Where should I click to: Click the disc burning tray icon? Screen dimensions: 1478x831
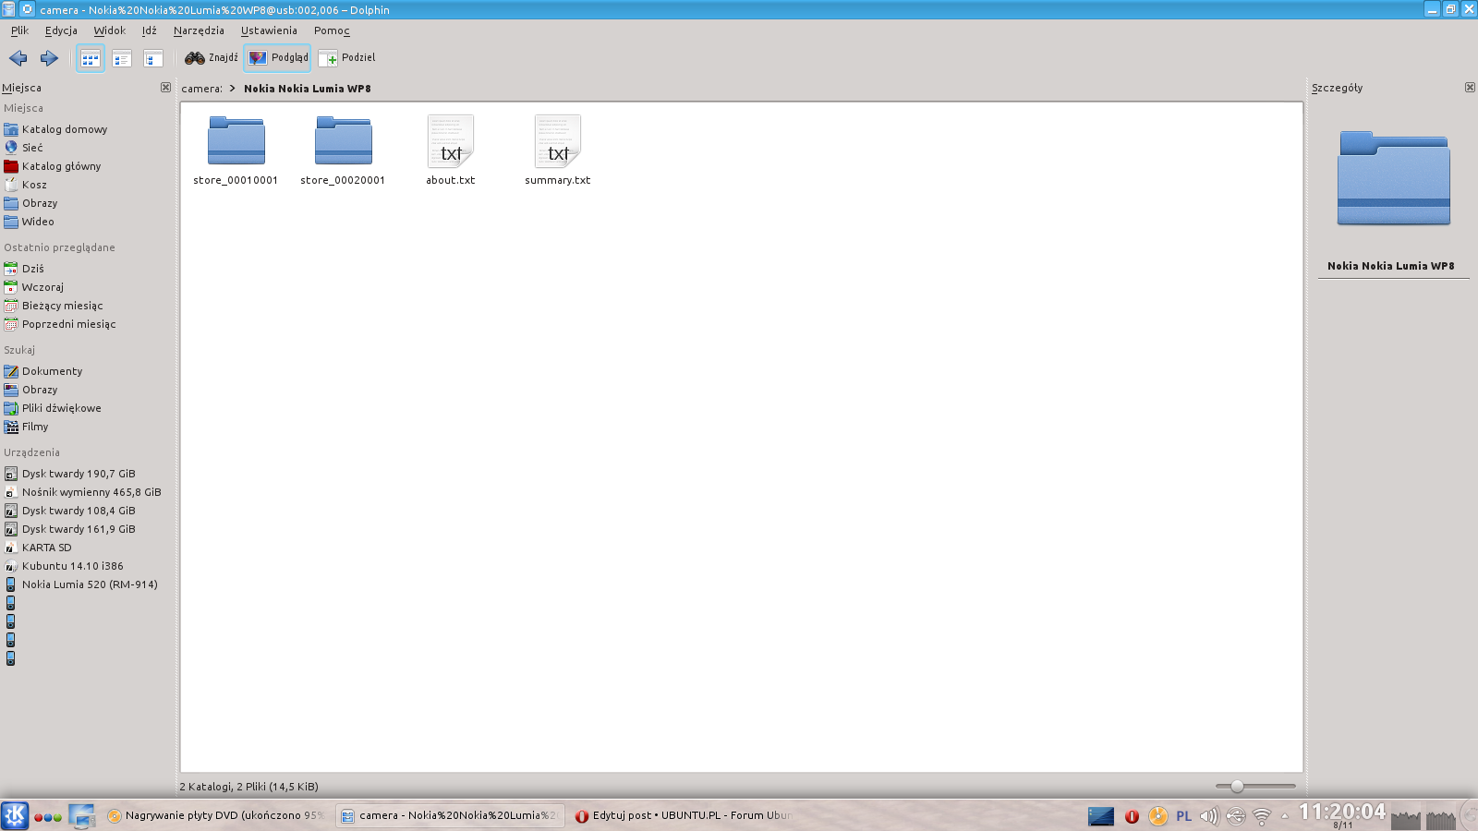[1157, 816]
